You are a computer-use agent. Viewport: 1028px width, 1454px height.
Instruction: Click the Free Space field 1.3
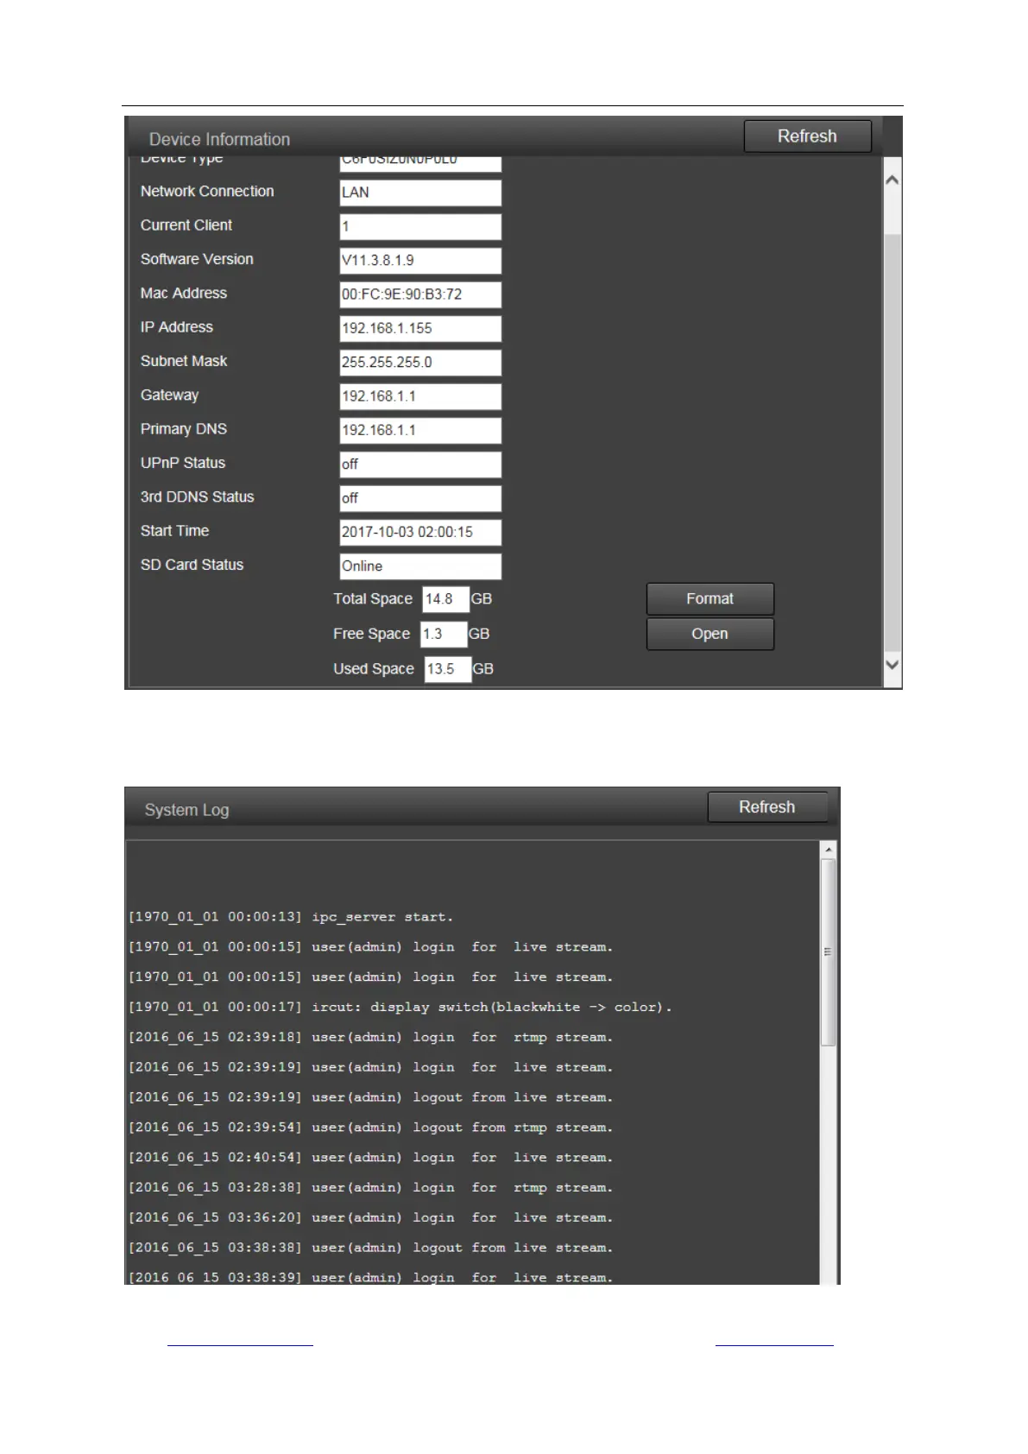pos(444,634)
